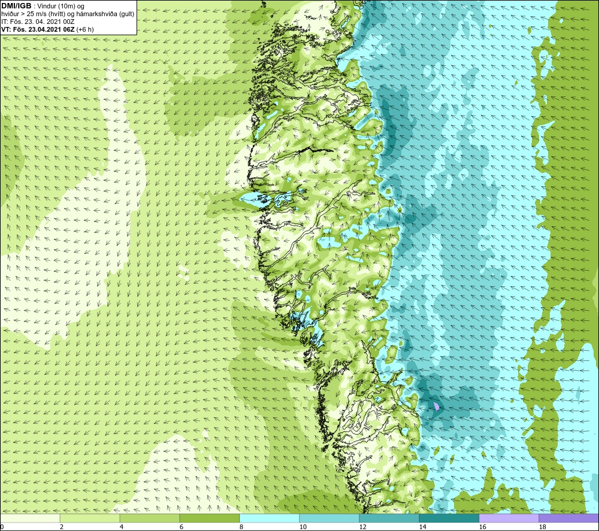Click the 'Vindur (10m) og' label
The image size is (599, 531).
pos(60,7)
